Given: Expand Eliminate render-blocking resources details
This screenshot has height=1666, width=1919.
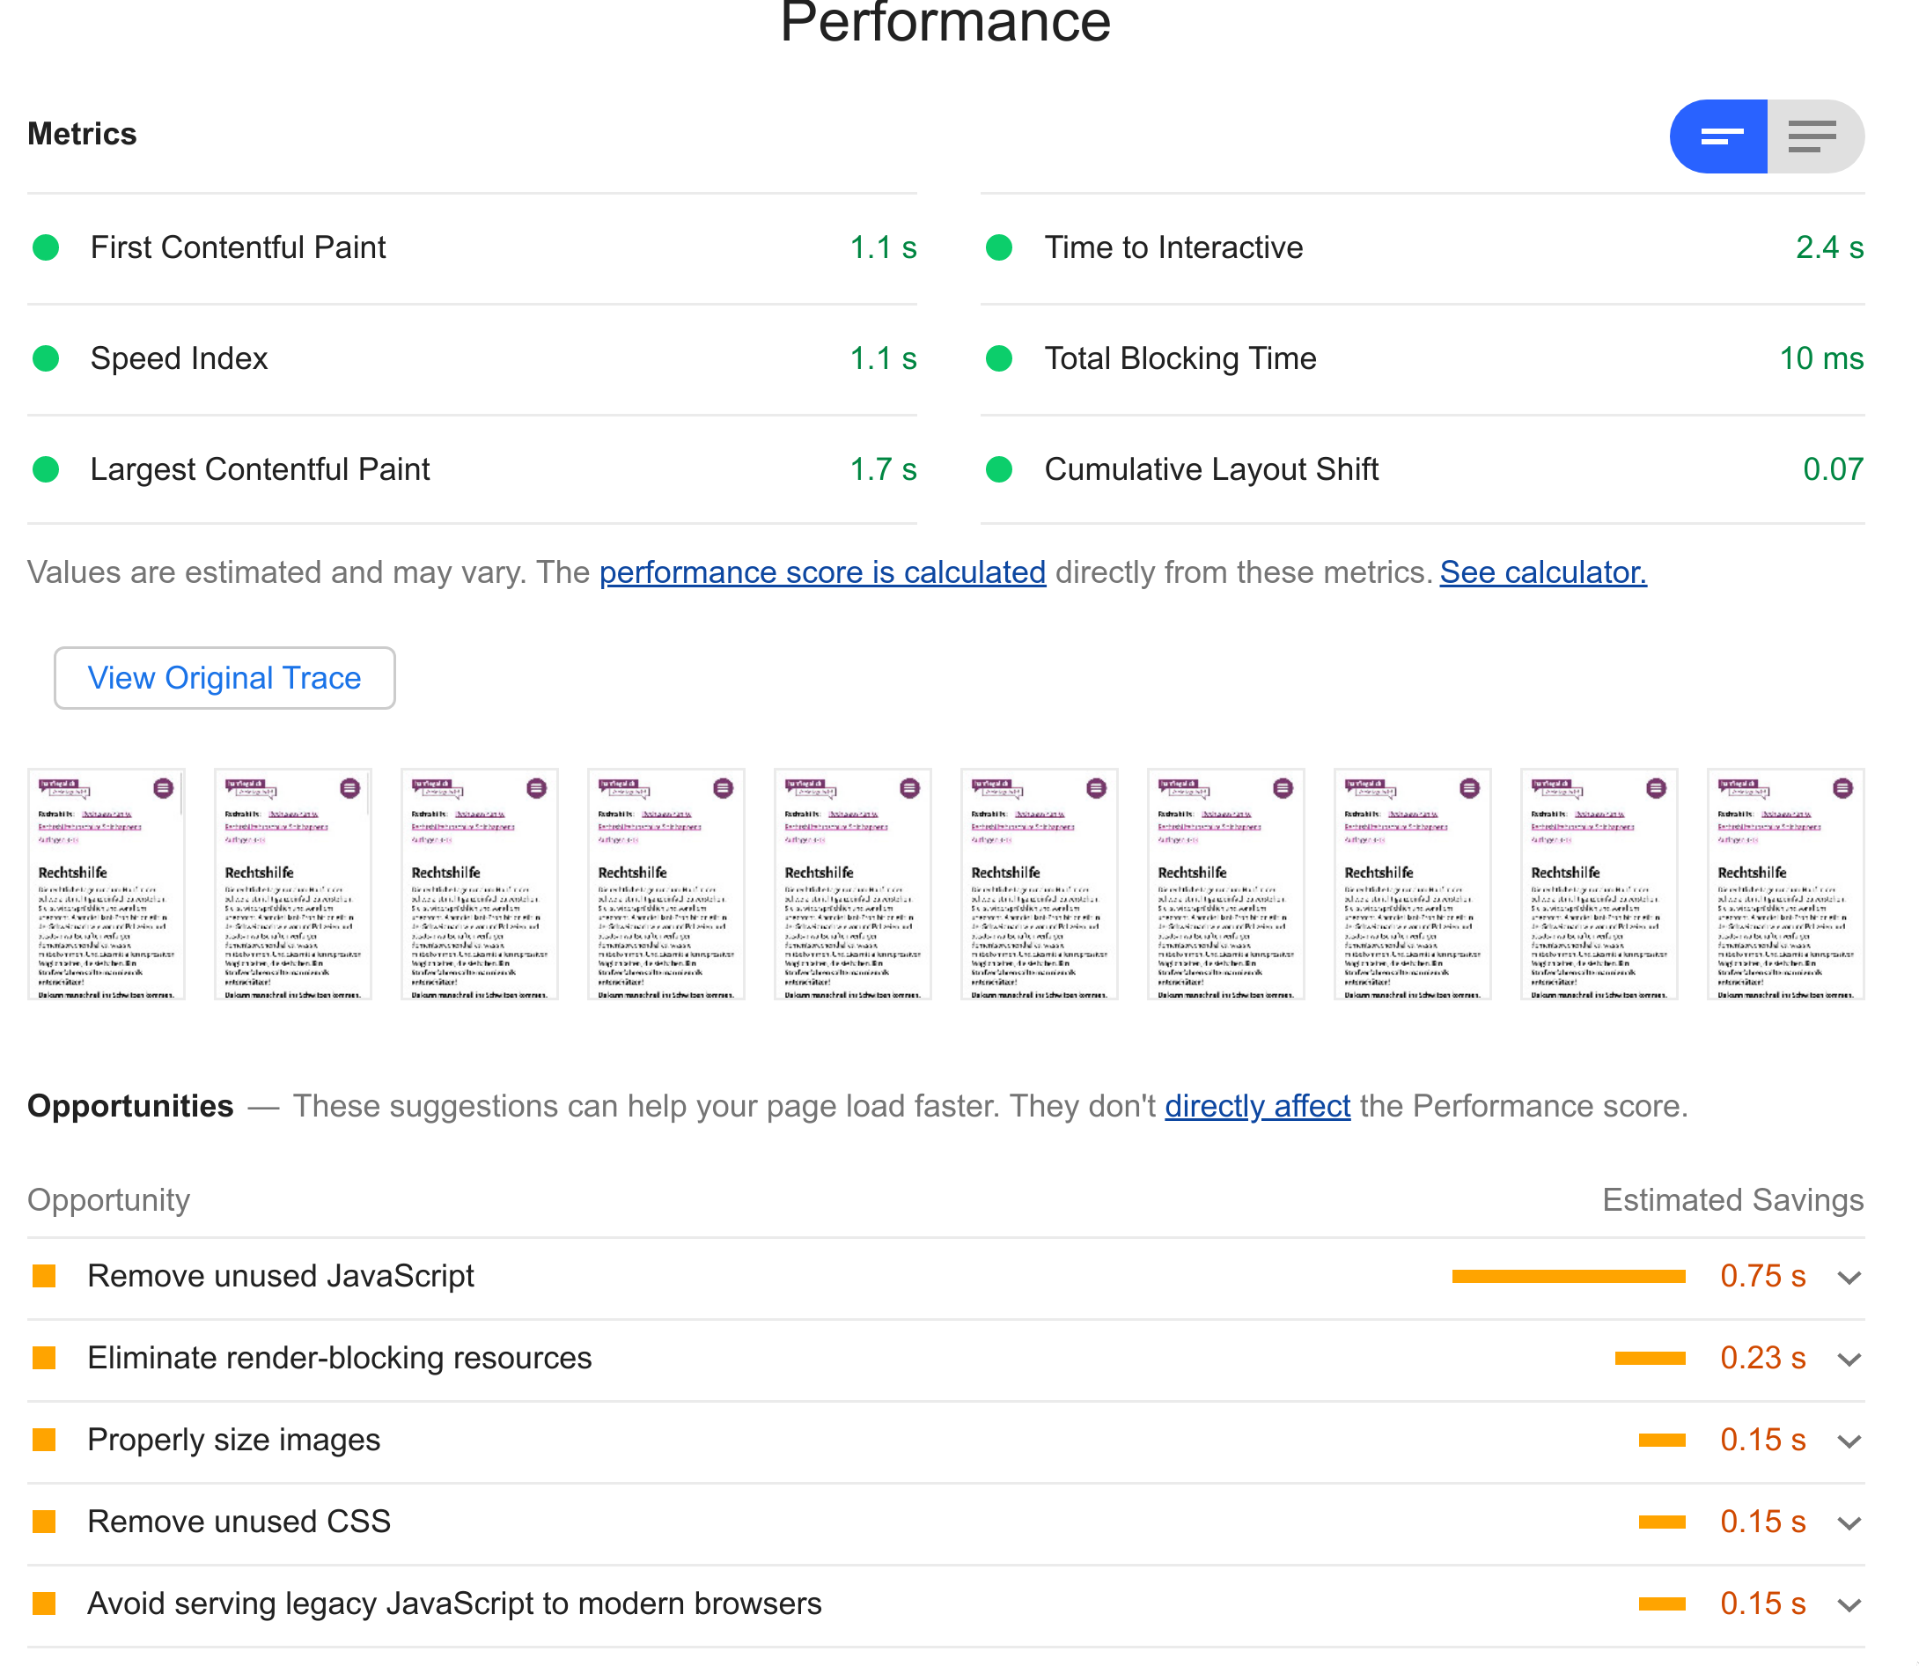Looking at the screenshot, I should 1849,1360.
